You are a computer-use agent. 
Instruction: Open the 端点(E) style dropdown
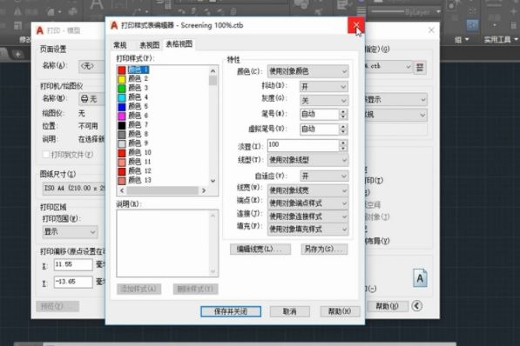point(307,203)
